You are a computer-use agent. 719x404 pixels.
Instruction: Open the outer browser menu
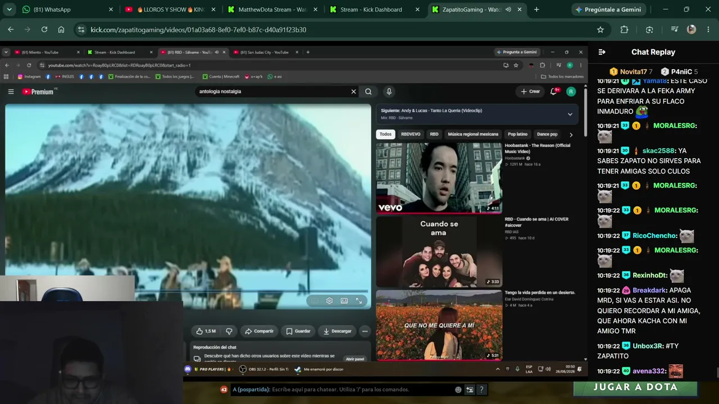point(708,30)
